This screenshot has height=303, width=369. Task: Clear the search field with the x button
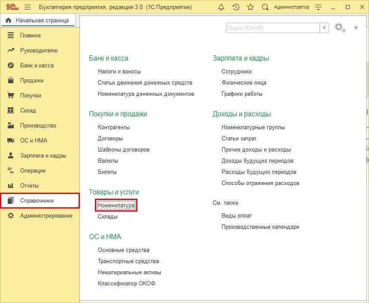(x=325, y=28)
